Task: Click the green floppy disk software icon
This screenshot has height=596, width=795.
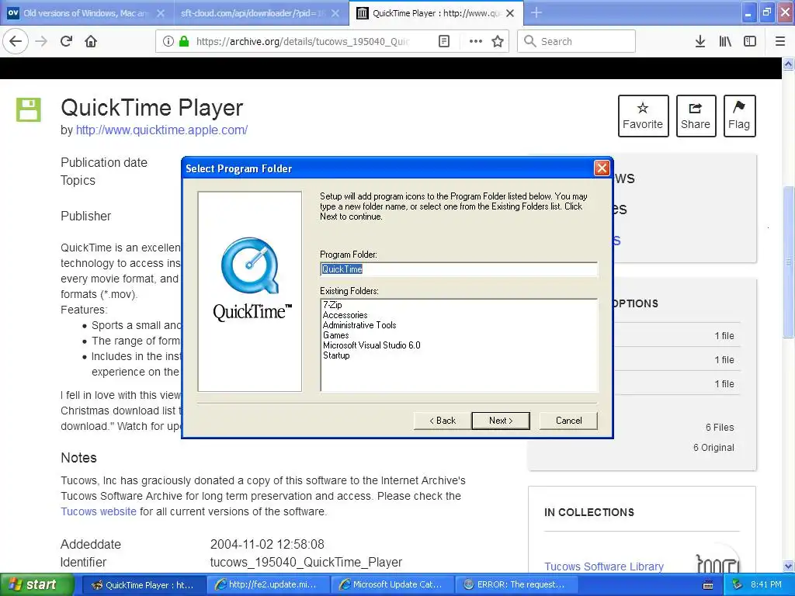Action: (29, 109)
